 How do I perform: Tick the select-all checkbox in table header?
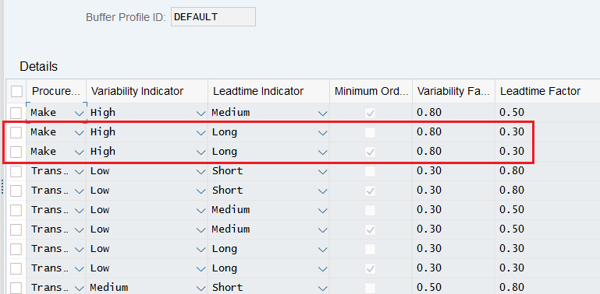click(x=16, y=92)
